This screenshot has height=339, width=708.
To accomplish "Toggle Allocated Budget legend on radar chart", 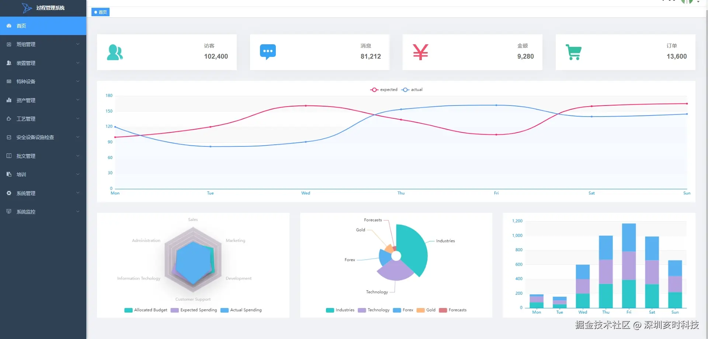I will pos(146,310).
